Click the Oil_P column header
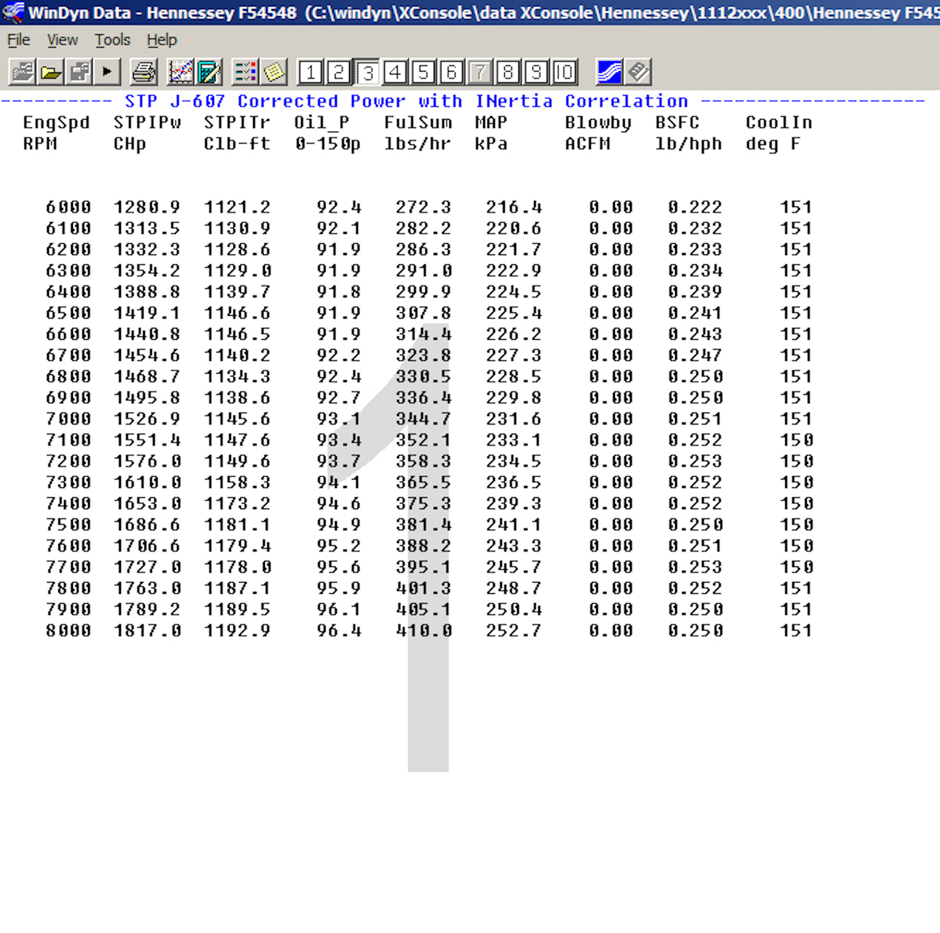This screenshot has height=933, width=940. [322, 122]
